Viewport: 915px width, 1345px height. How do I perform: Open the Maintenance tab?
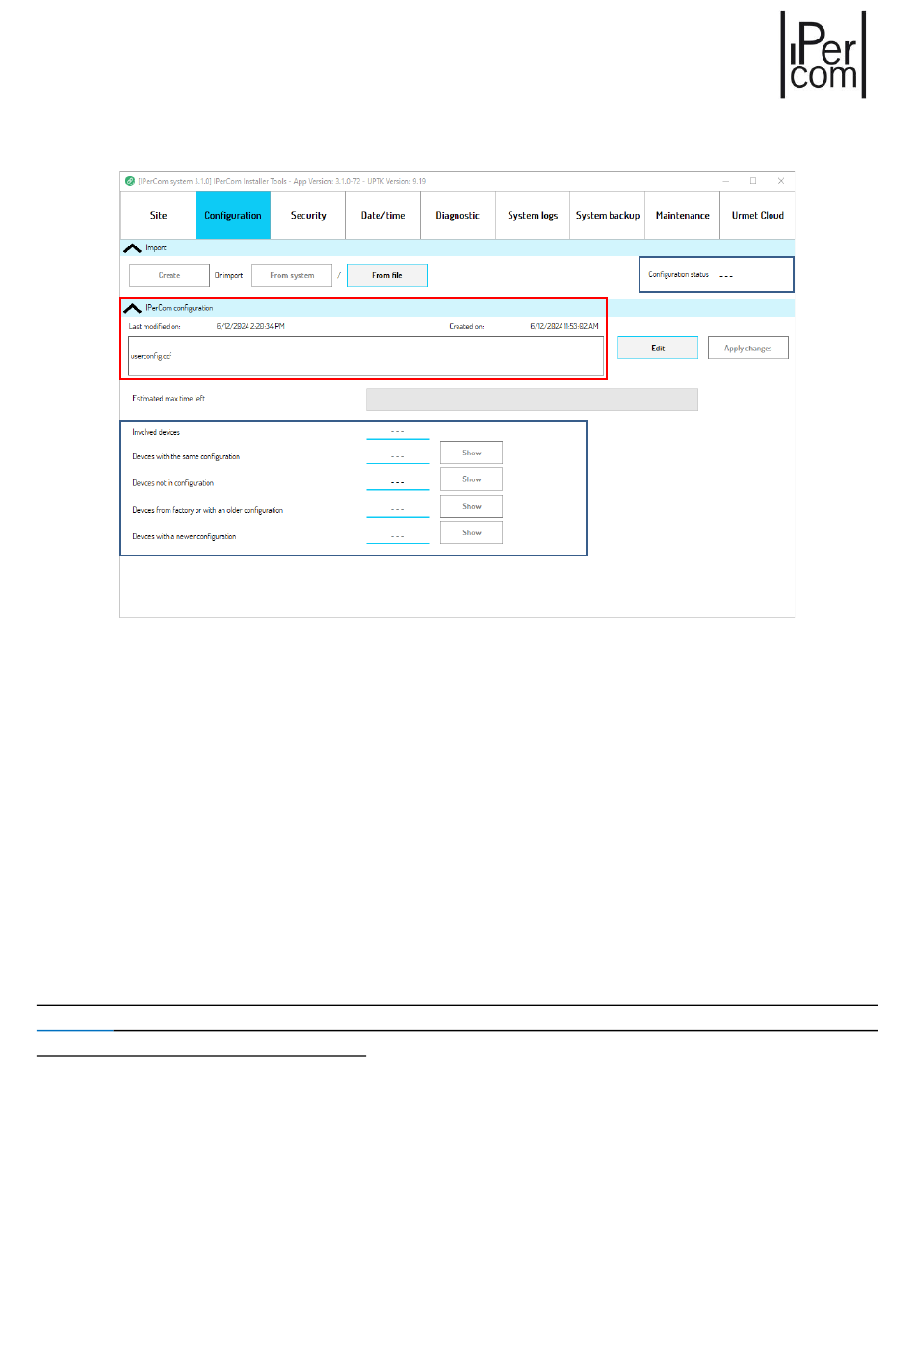[x=683, y=215]
